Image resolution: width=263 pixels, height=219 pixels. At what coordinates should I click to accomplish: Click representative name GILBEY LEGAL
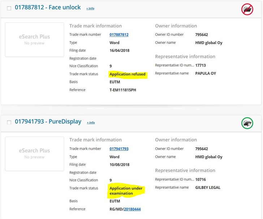click(x=208, y=188)
